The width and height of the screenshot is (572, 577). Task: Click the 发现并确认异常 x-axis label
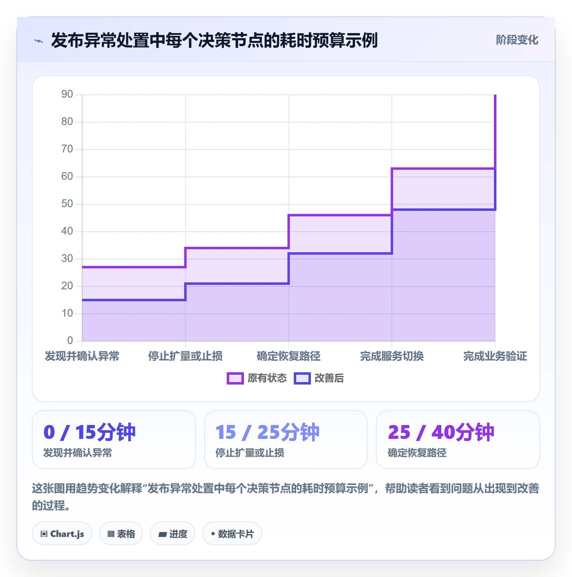pos(82,356)
